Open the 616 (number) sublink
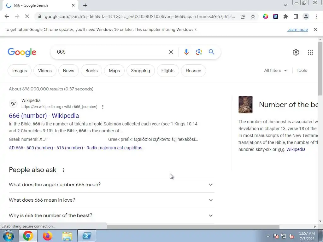 tap(70, 148)
